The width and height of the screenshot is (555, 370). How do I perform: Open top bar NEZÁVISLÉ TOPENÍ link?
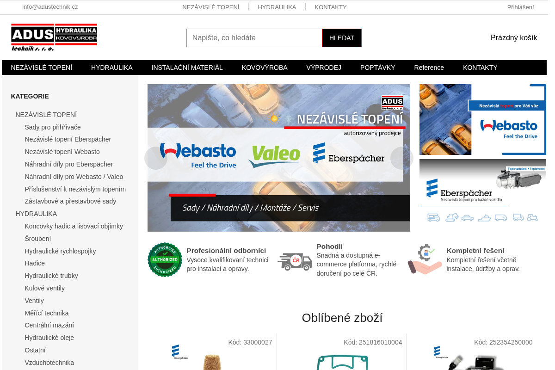pyautogui.click(x=211, y=7)
